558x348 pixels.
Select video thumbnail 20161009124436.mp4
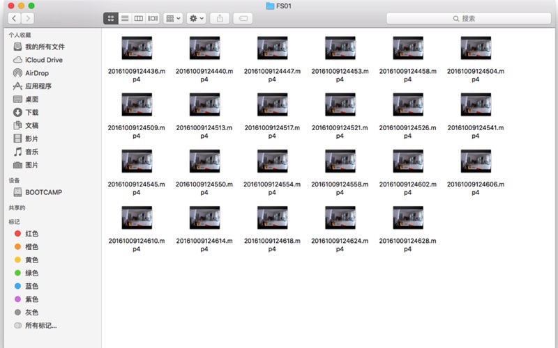(137, 48)
